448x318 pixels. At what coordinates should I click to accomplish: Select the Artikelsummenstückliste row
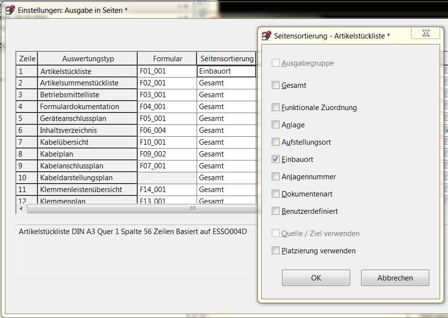(x=87, y=83)
